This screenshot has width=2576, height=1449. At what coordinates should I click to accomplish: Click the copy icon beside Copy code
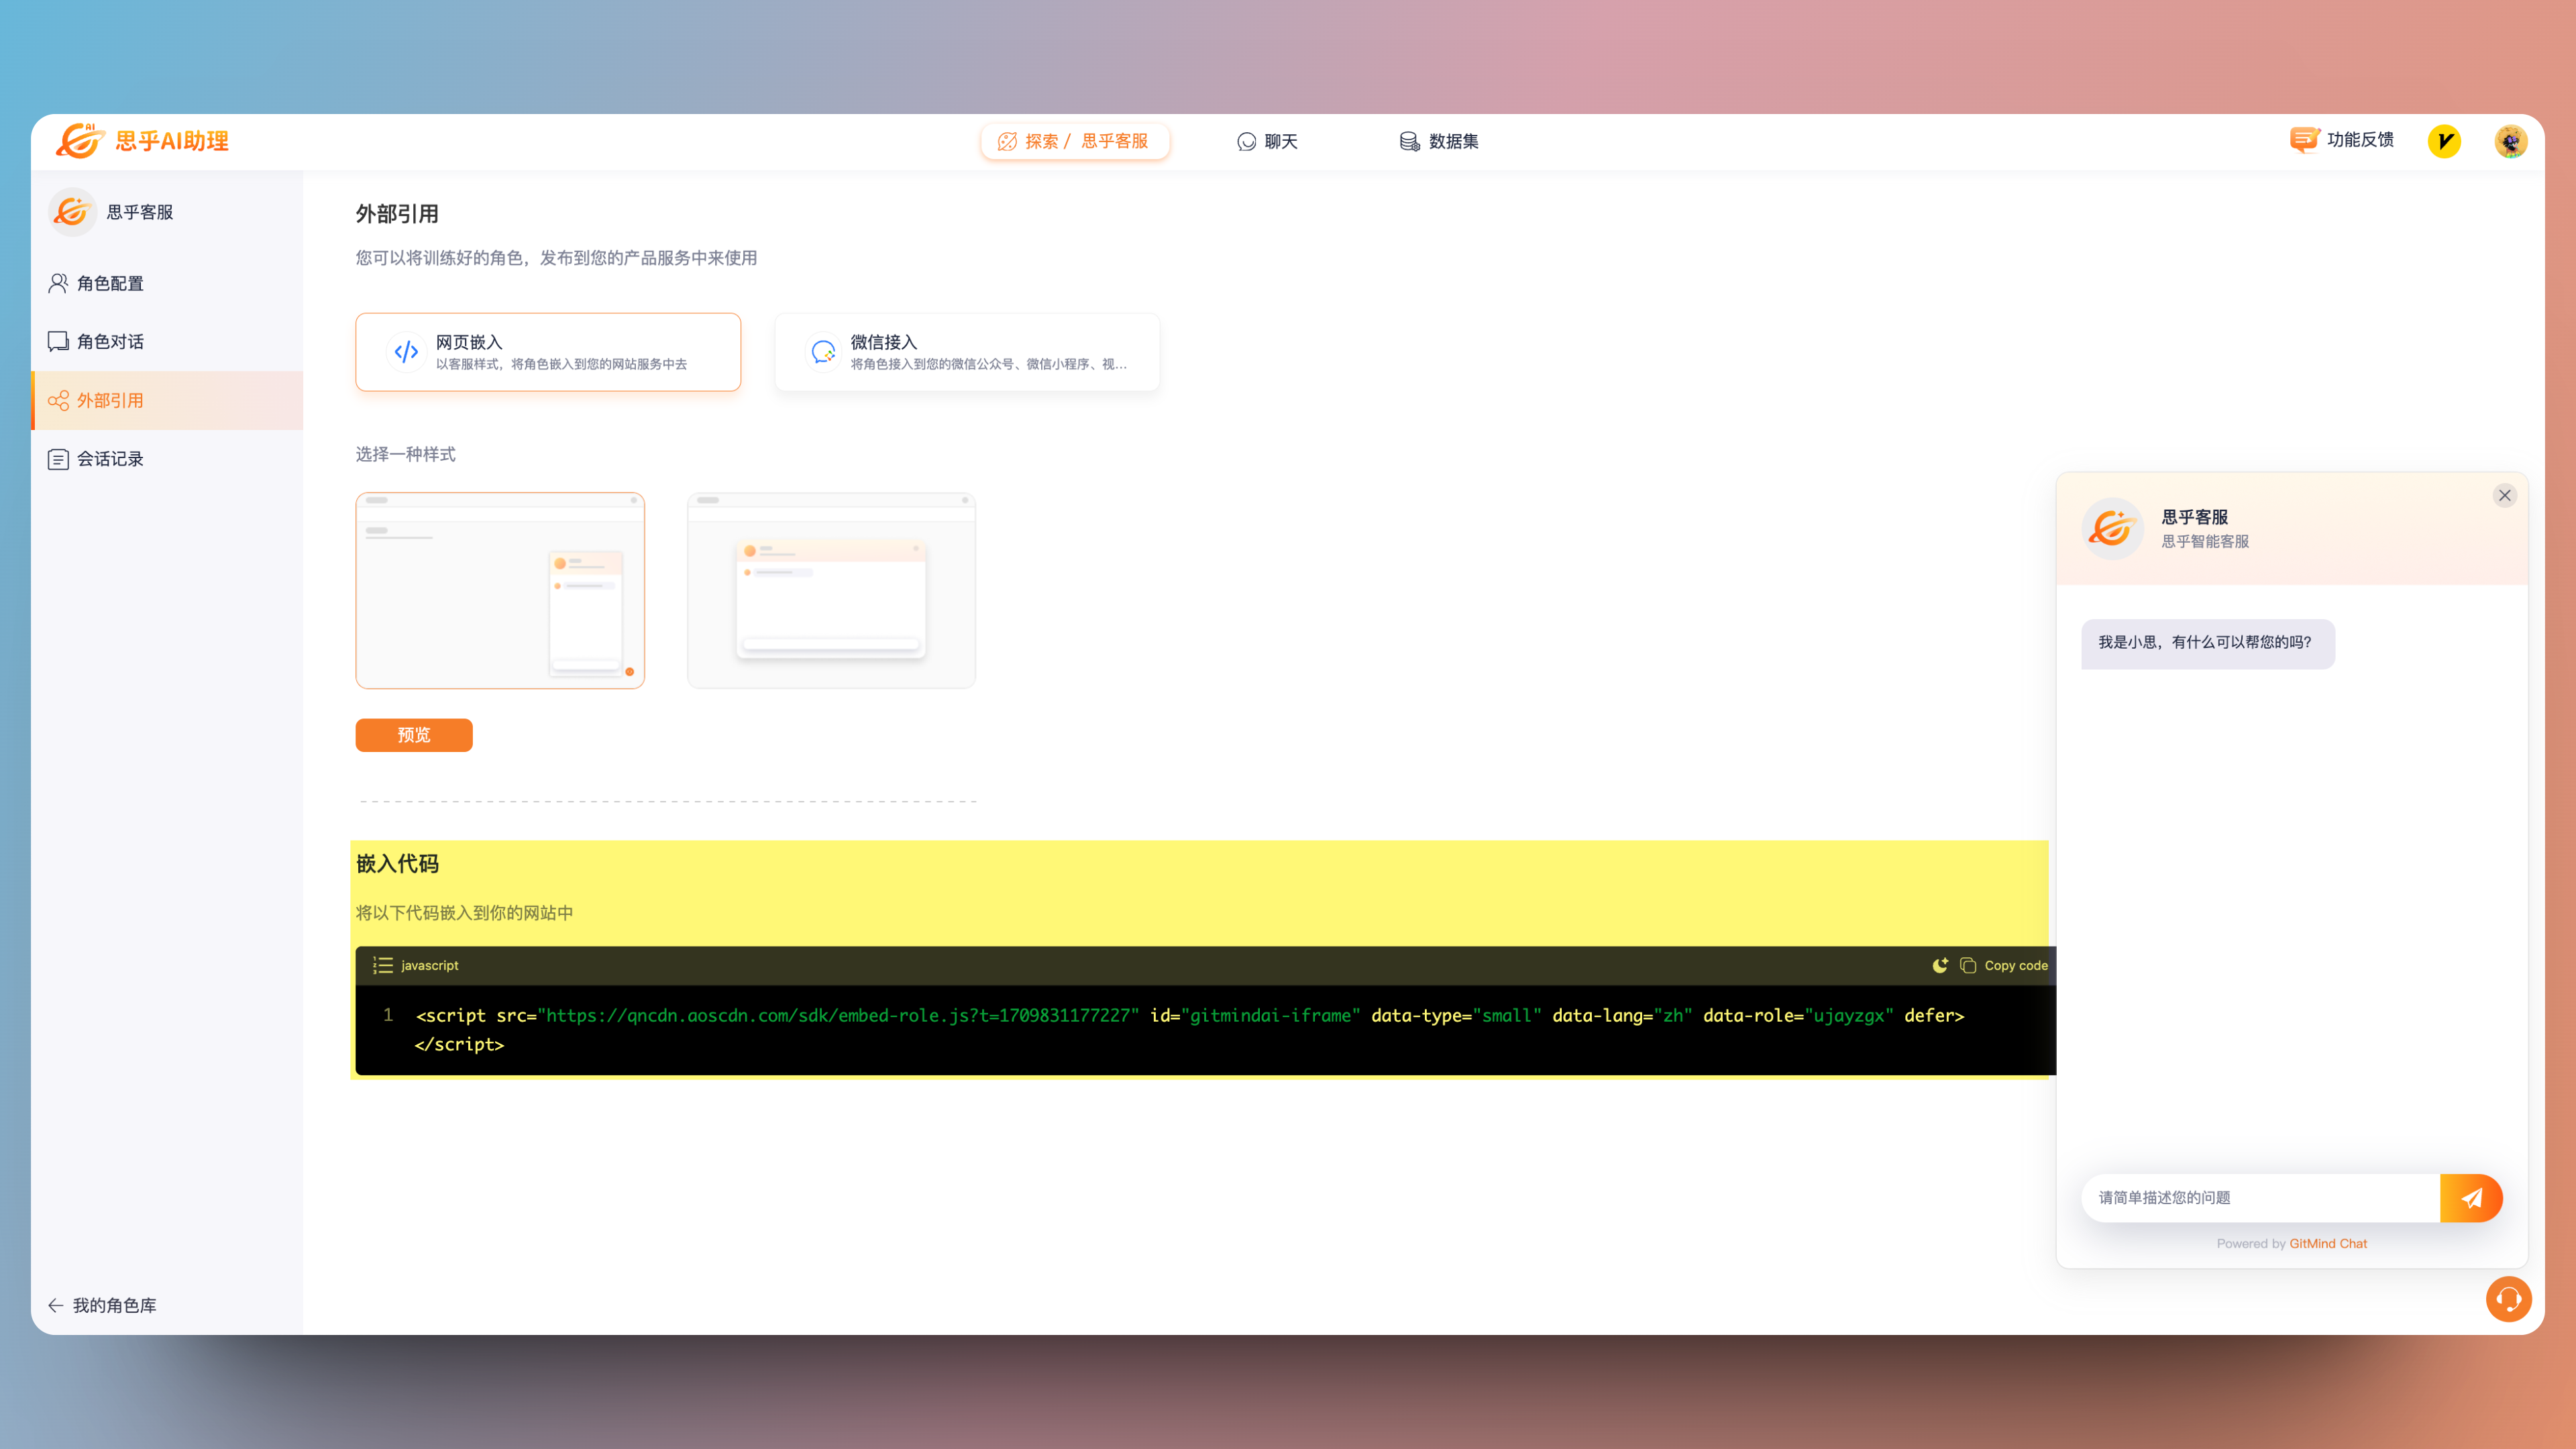pos(1967,965)
